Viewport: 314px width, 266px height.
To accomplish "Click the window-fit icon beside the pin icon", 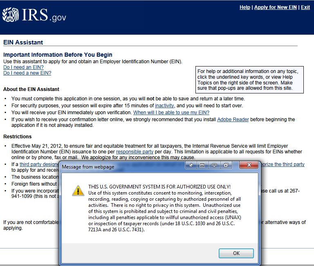I will tap(202, 165).
